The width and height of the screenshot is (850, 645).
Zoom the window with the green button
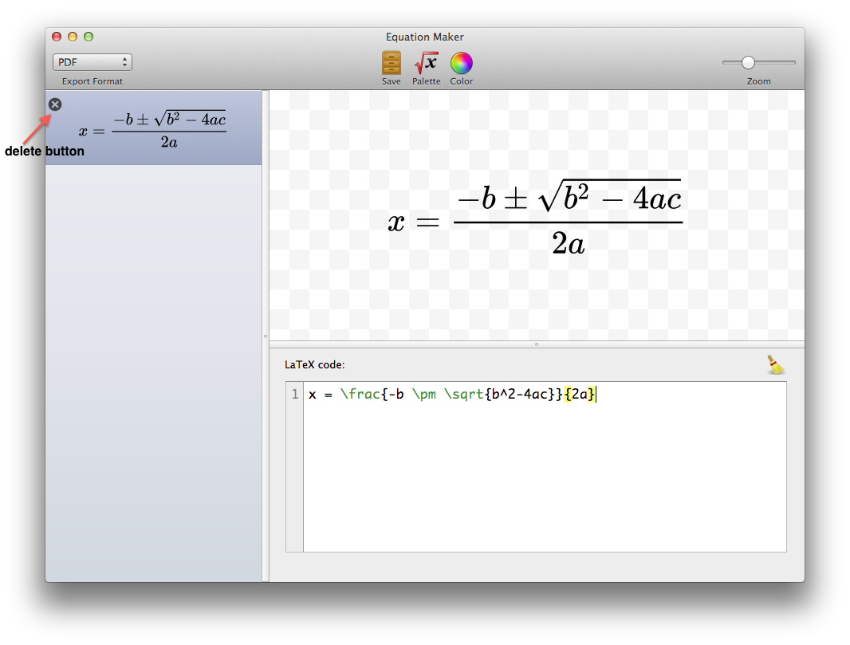[89, 36]
